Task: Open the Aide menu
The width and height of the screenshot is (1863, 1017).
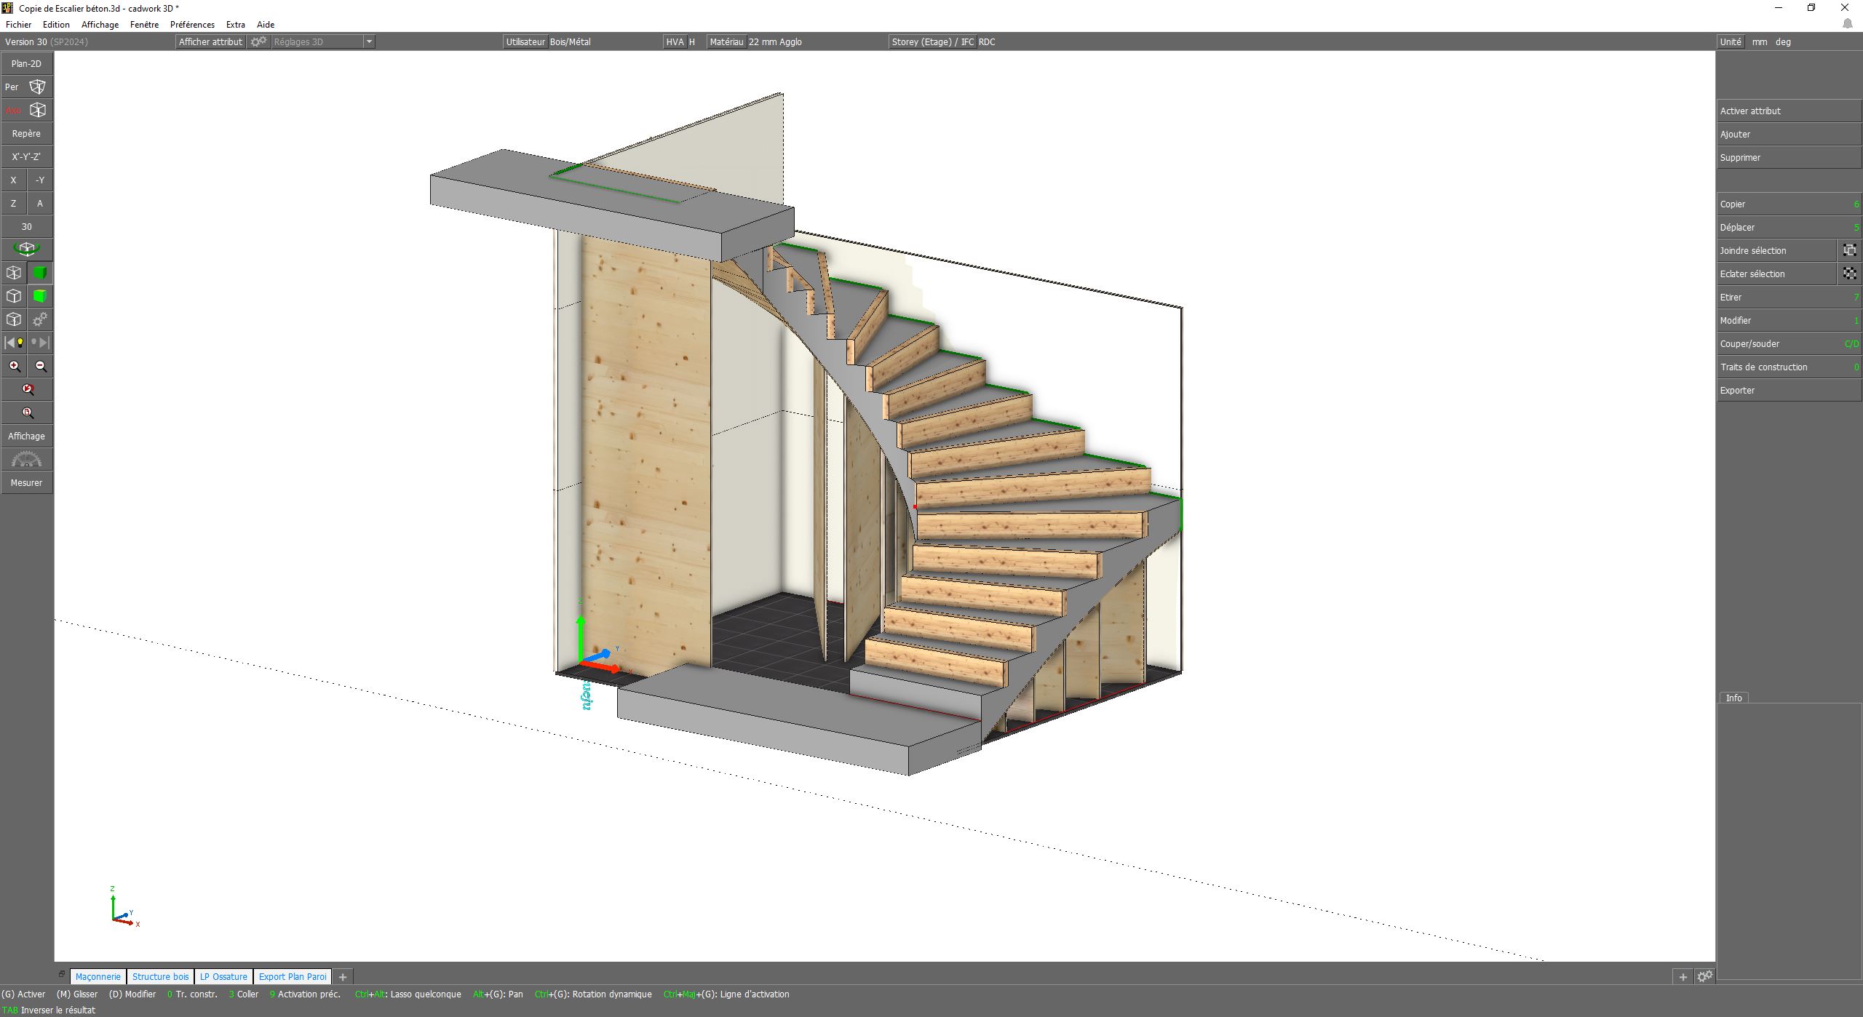Action: (x=266, y=25)
